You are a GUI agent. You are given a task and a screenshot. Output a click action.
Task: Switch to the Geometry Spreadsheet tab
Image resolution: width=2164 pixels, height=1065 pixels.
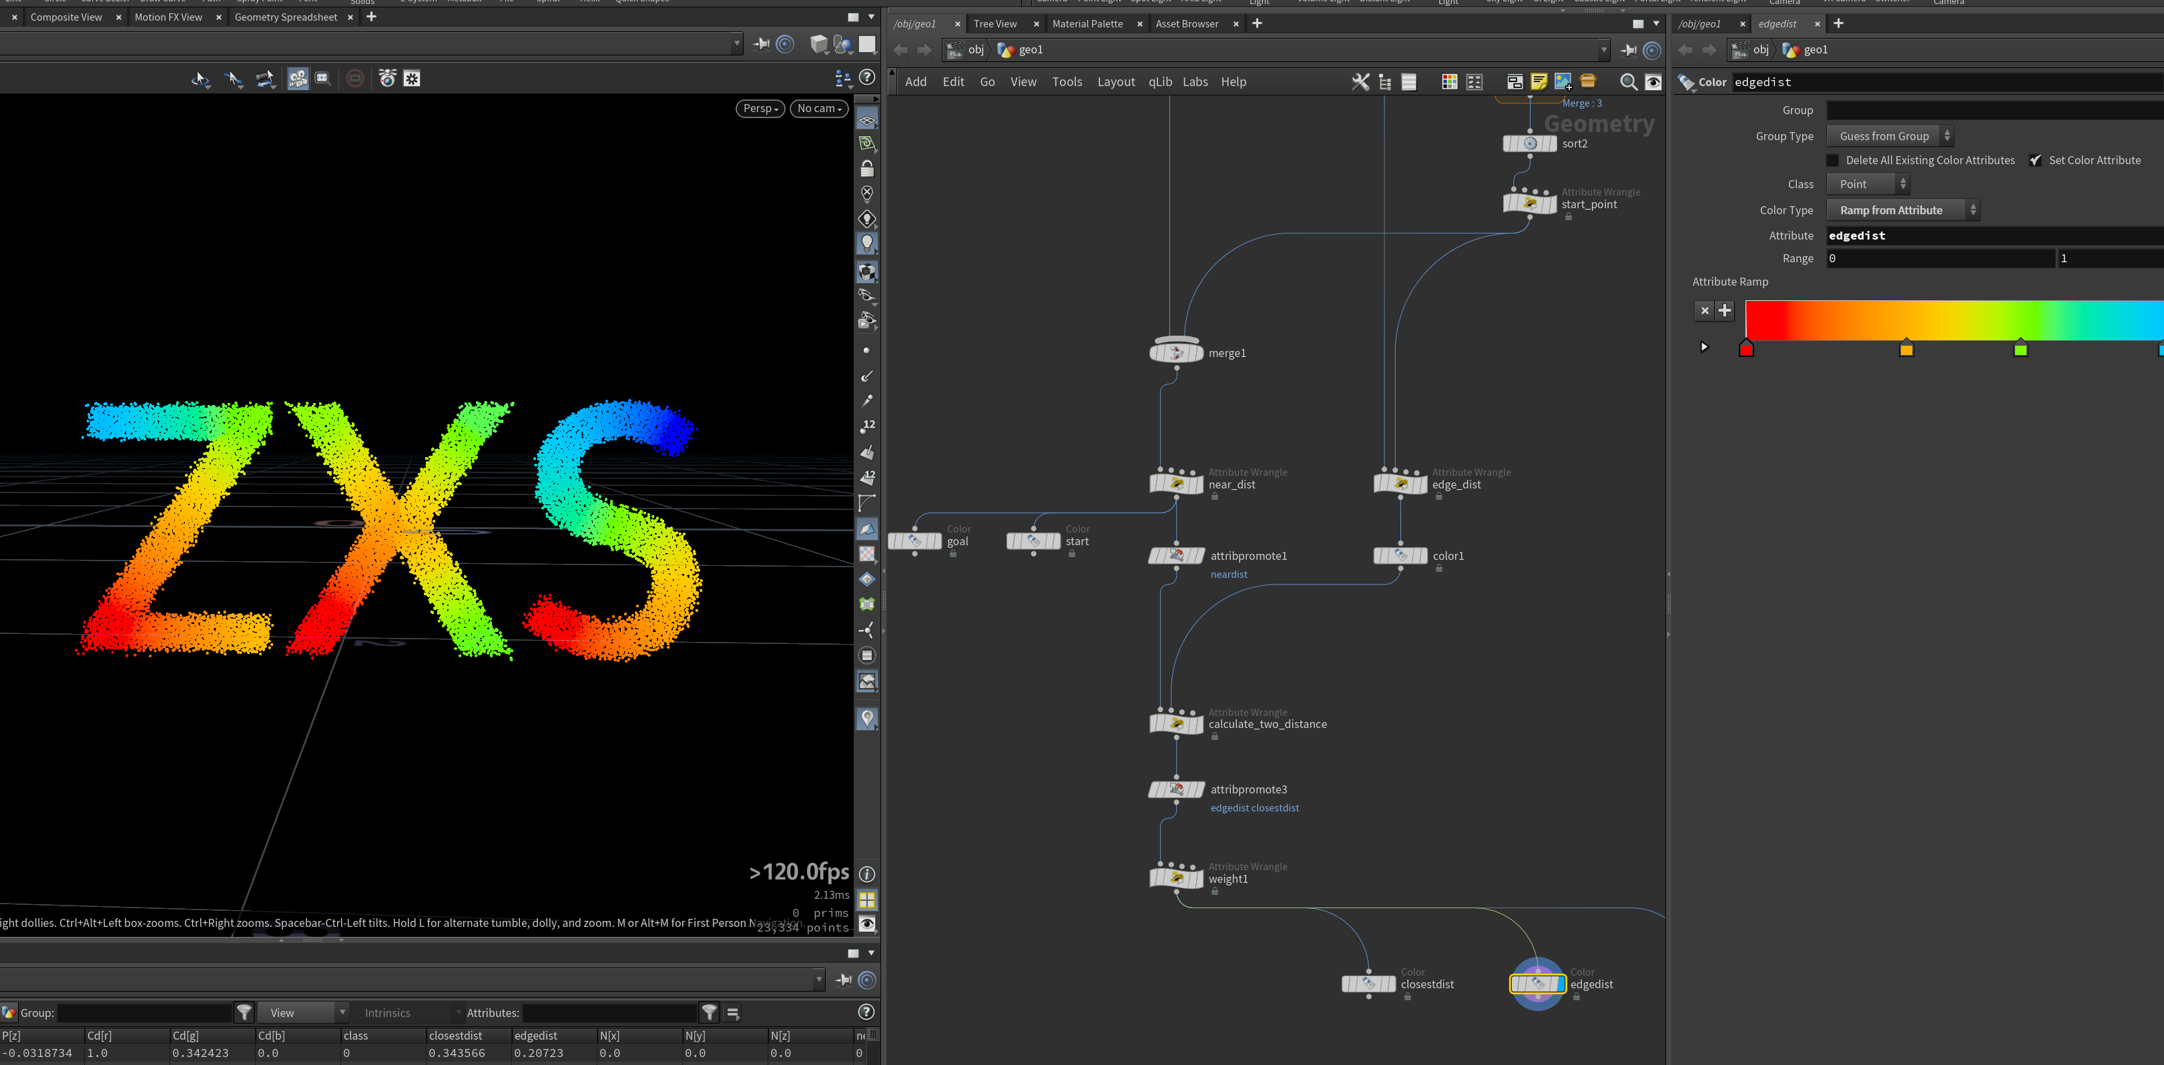[286, 17]
